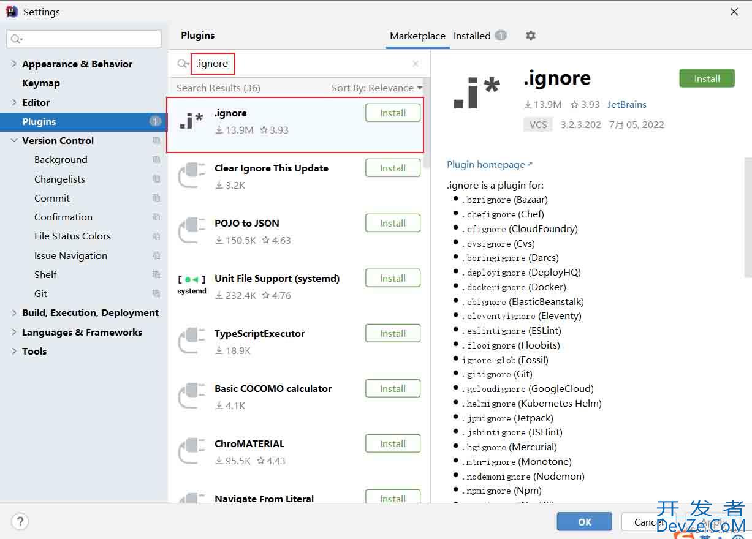
Task: Clear the plugin search field with X
Action: [x=416, y=64]
